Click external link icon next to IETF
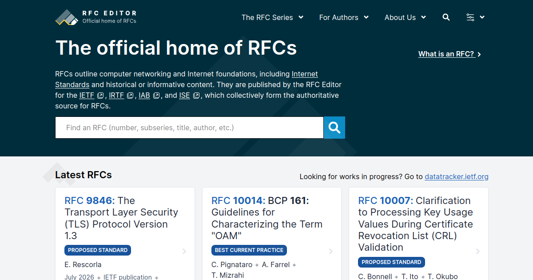The image size is (533, 280). (x=100, y=96)
